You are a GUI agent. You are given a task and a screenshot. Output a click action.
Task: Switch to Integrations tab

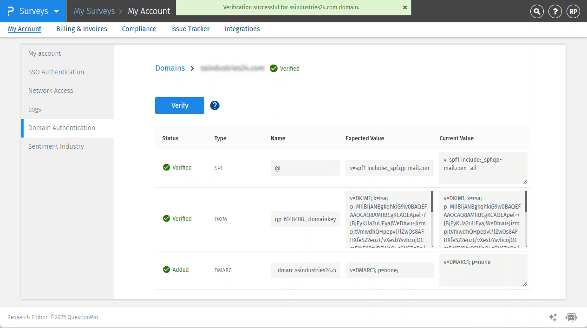(242, 29)
